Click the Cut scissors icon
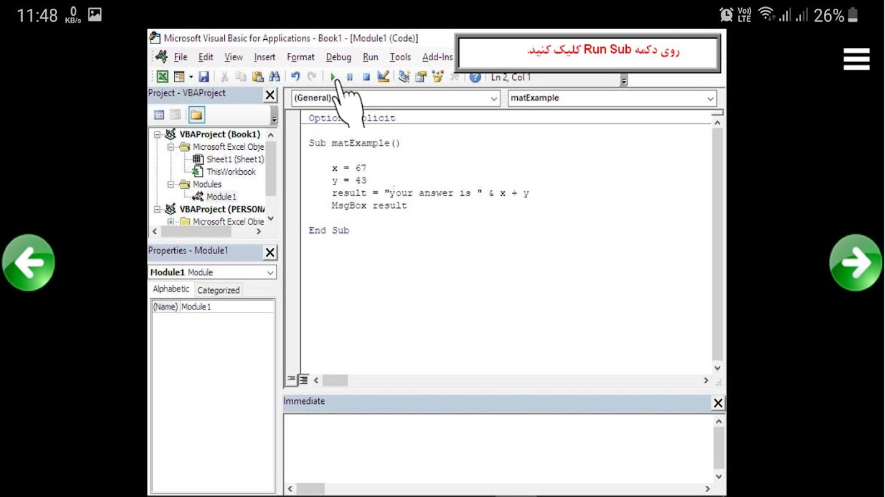Image resolution: width=885 pixels, height=497 pixels. (x=224, y=77)
